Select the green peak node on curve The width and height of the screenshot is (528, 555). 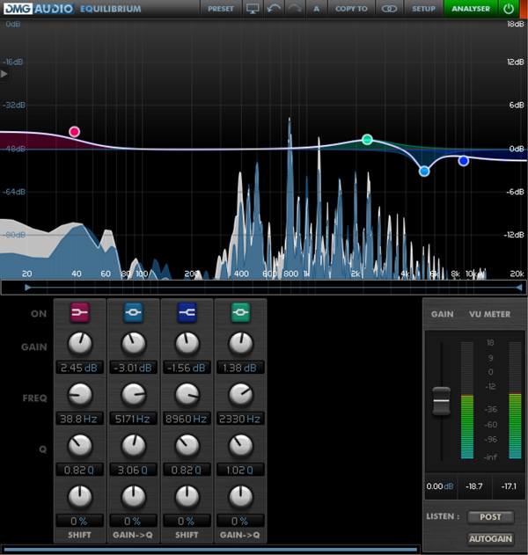point(367,140)
